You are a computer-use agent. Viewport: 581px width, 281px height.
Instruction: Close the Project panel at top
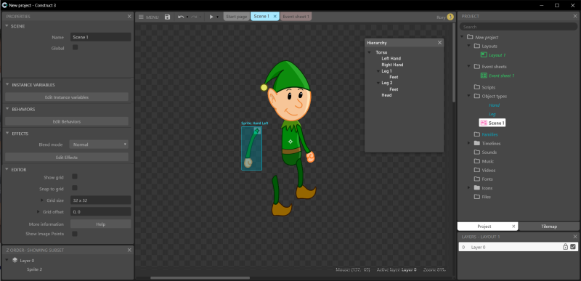point(575,16)
